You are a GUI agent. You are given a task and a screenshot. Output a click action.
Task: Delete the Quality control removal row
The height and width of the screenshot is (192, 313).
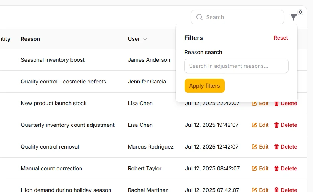(x=286, y=147)
